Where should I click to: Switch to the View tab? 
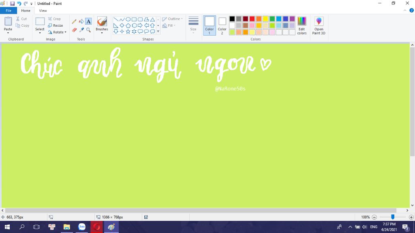pos(43,11)
